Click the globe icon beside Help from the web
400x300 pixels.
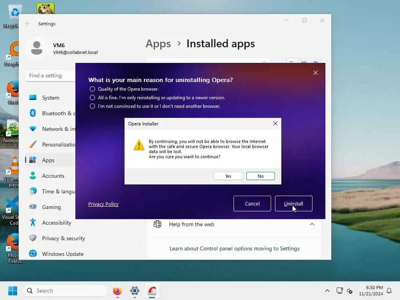click(x=157, y=224)
